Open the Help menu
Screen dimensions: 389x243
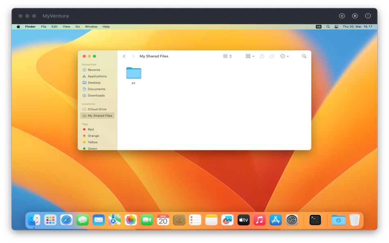pyautogui.click(x=106, y=27)
